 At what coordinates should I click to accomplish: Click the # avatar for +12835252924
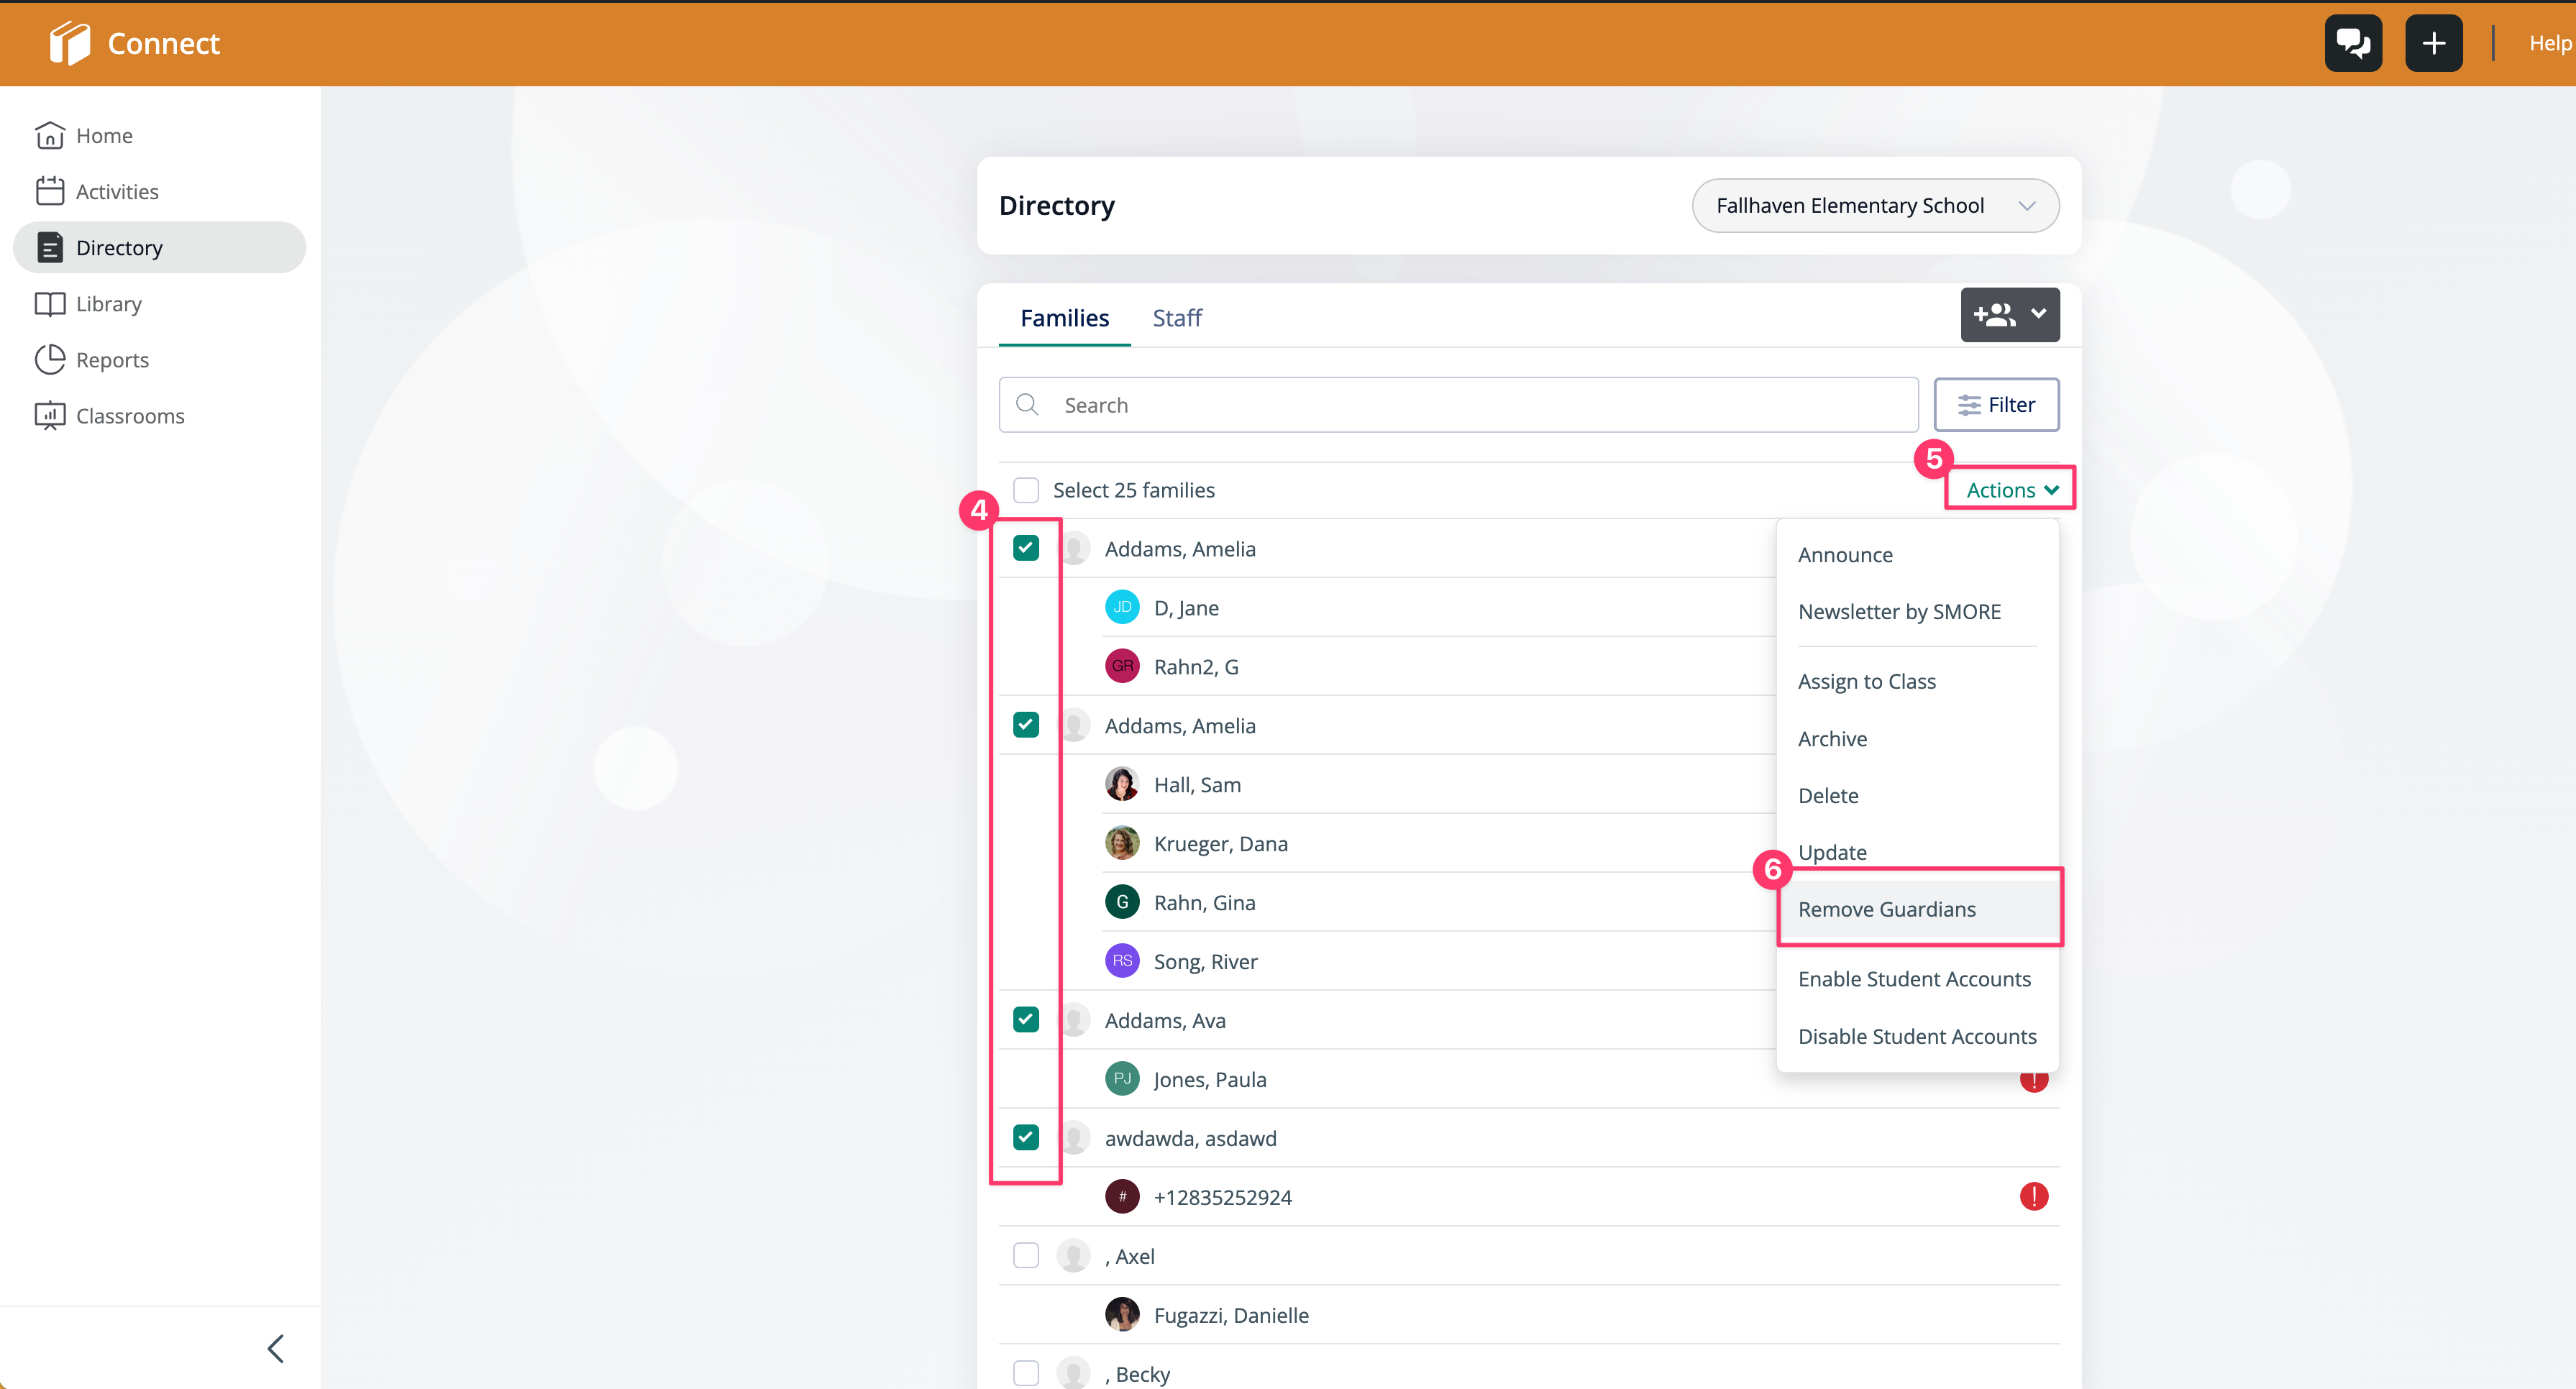tap(1122, 1197)
